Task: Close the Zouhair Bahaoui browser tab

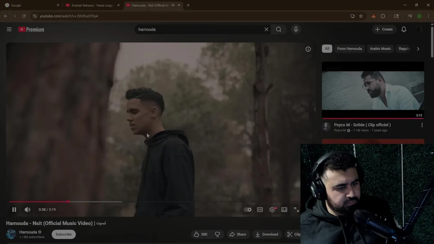Action: (118, 5)
